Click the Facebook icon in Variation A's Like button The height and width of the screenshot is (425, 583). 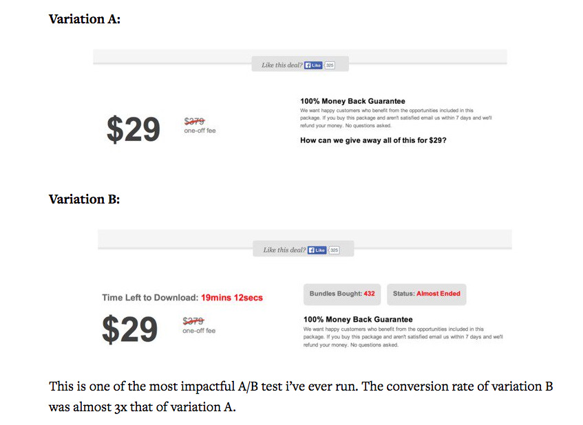(x=308, y=64)
